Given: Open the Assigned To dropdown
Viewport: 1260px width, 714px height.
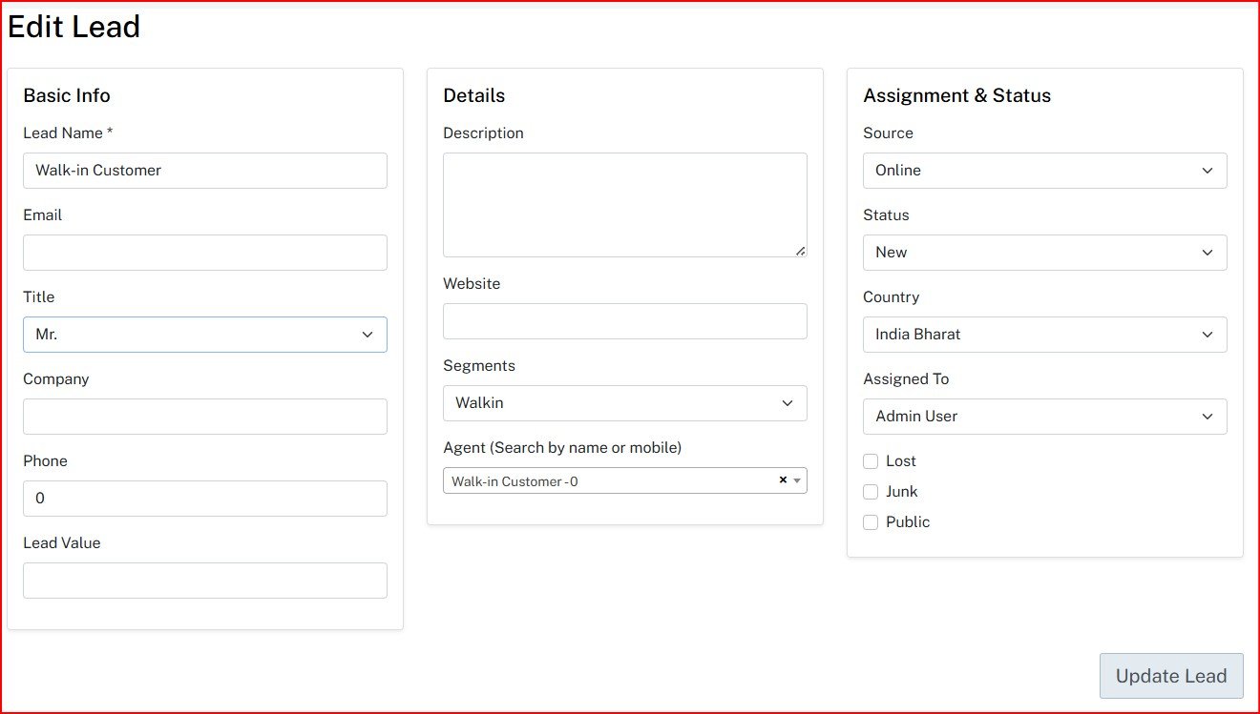Looking at the screenshot, I should (x=1044, y=417).
